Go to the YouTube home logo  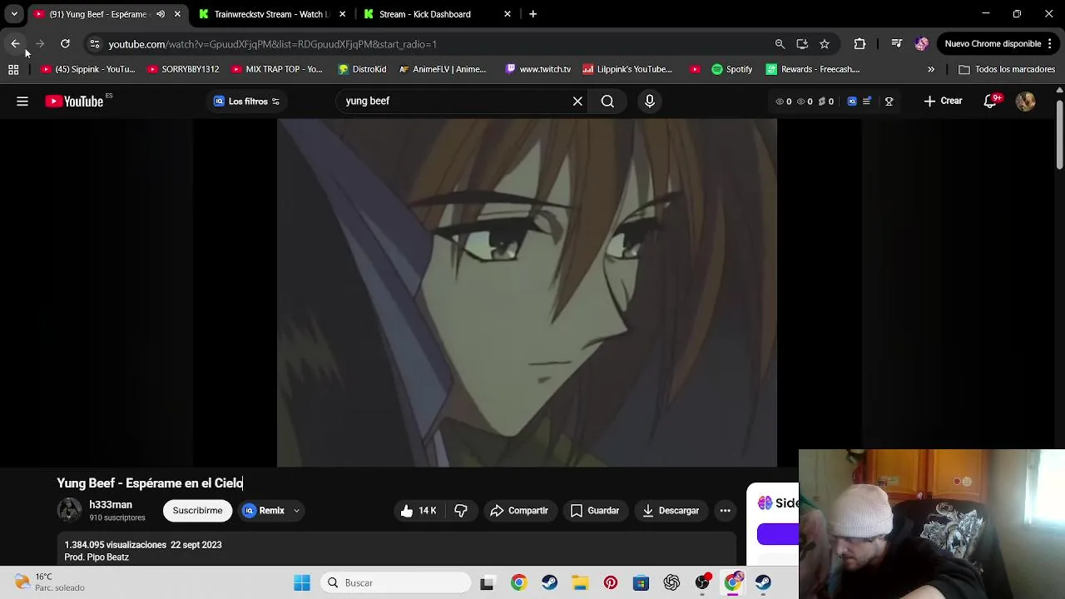(74, 101)
